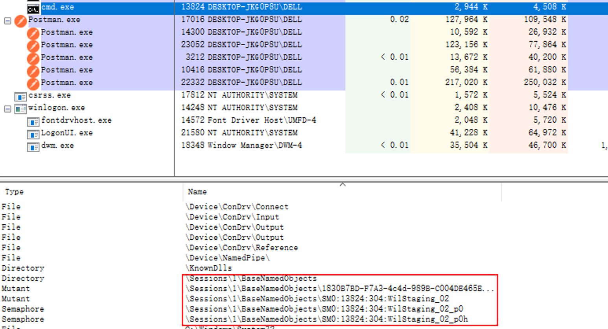Viewport: 608px width, 329px height.
Task: Click the cmd.exe console icon
Action: (33, 8)
